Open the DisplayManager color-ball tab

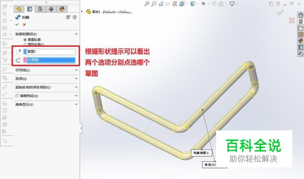click(62, 9)
